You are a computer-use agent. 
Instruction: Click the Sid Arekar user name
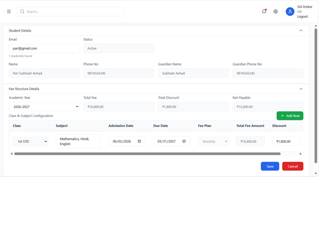[305, 7]
